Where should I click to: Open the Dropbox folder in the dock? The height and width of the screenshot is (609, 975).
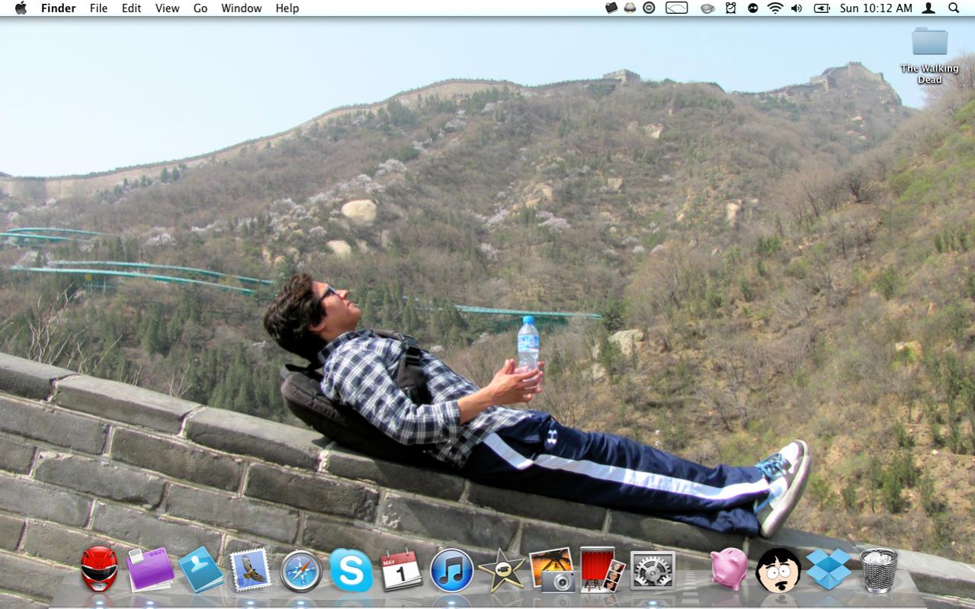click(x=829, y=569)
